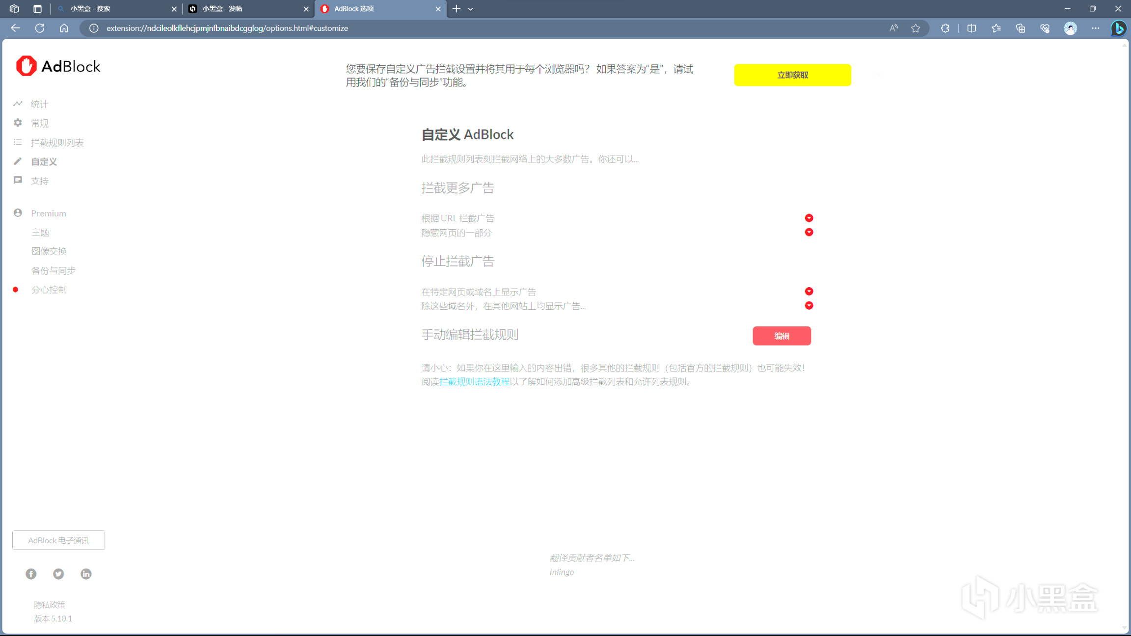Go to 常规 settings page
This screenshot has width=1131, height=636.
pyautogui.click(x=39, y=123)
